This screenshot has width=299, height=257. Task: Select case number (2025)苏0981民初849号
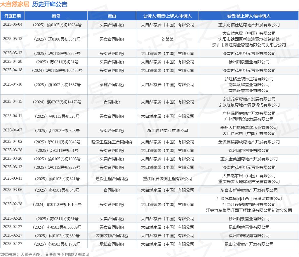tap(57, 190)
